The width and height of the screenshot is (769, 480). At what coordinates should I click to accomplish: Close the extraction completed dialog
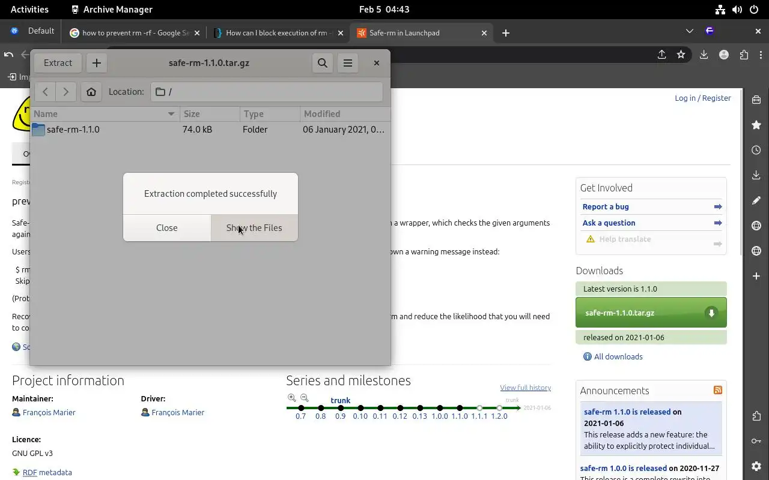pyautogui.click(x=167, y=228)
